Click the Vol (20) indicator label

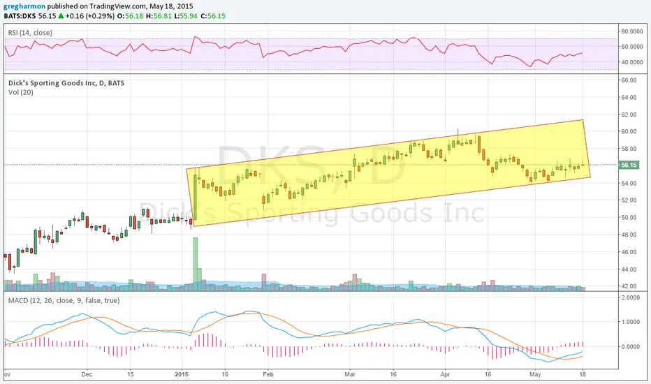click(x=21, y=92)
